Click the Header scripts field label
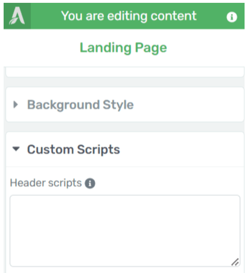This screenshot has width=249, height=273. (x=46, y=183)
